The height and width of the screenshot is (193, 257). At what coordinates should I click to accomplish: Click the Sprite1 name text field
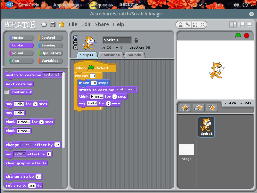(117, 40)
